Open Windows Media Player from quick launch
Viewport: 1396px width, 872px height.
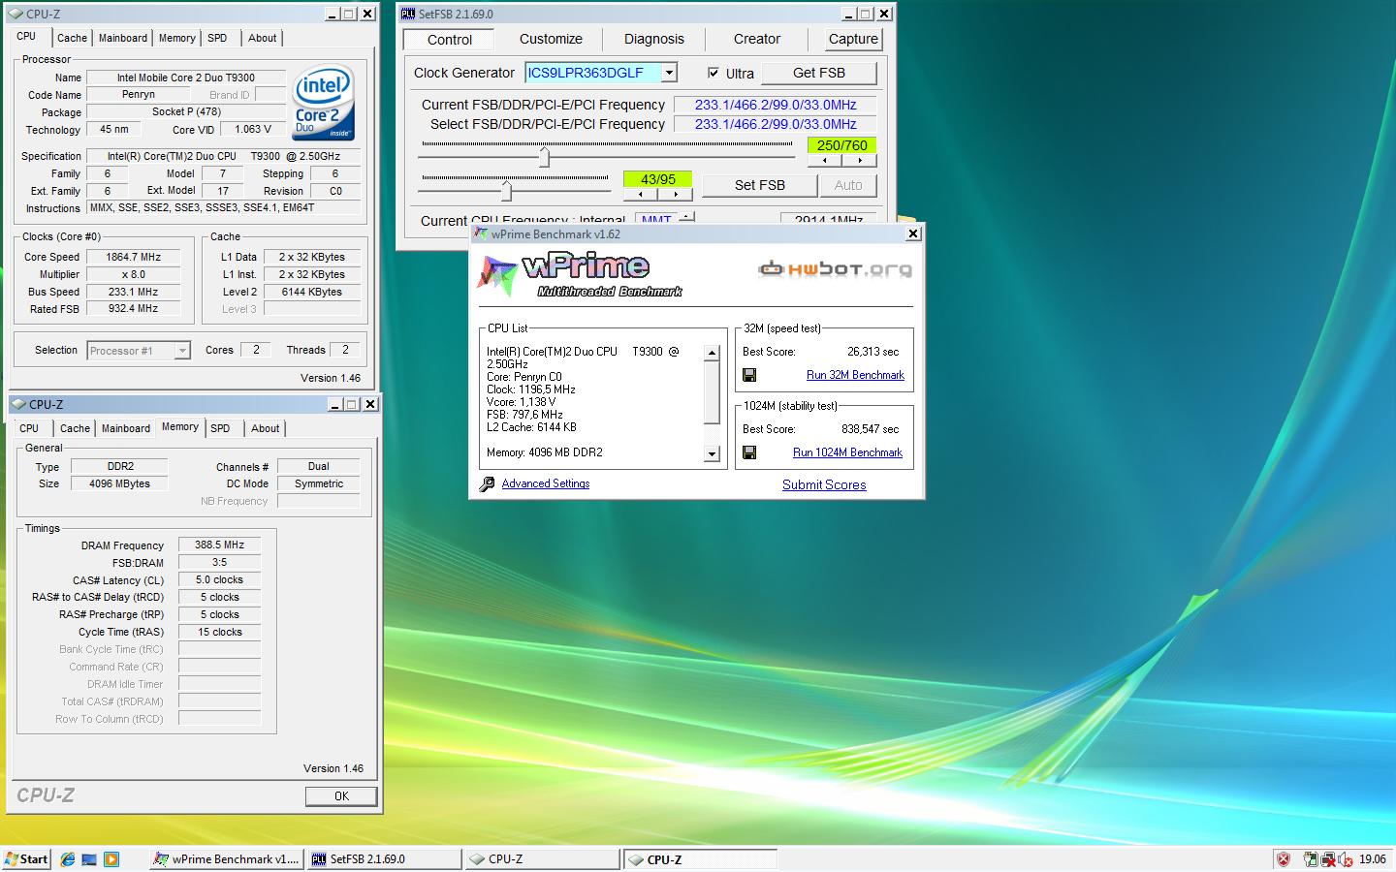pos(111,858)
